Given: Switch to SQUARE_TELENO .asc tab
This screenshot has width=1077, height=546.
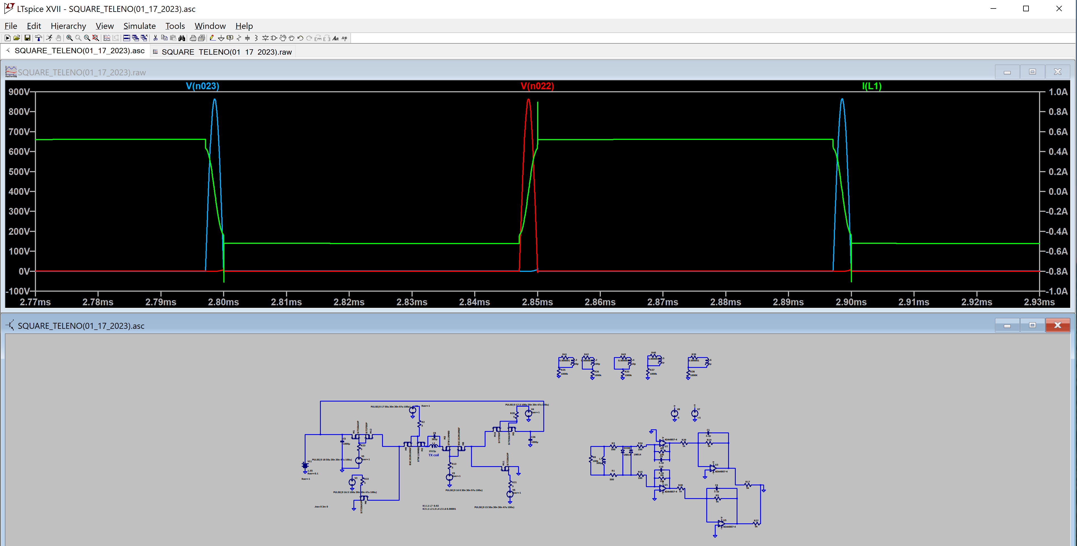Looking at the screenshot, I should pyautogui.click(x=79, y=50).
